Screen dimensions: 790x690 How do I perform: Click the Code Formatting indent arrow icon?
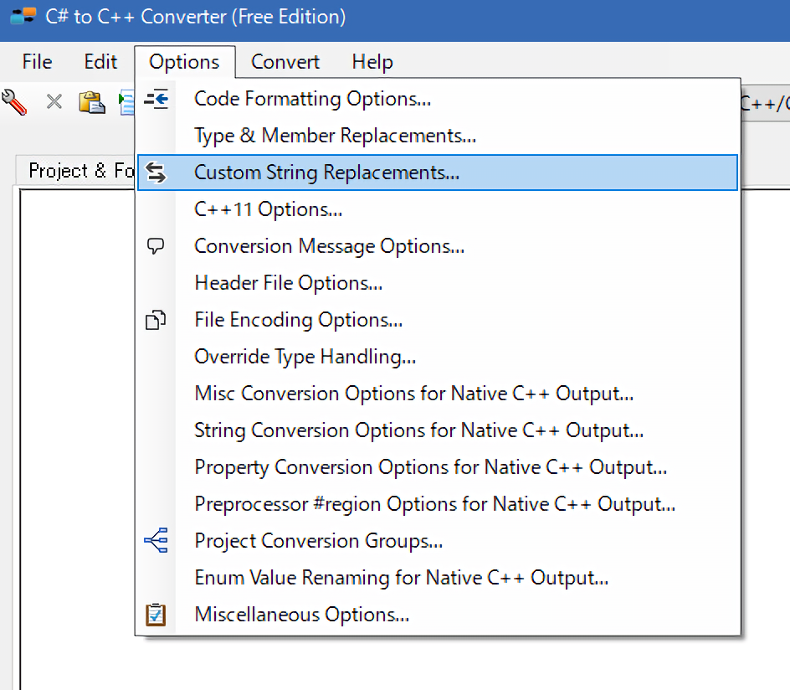point(156,99)
